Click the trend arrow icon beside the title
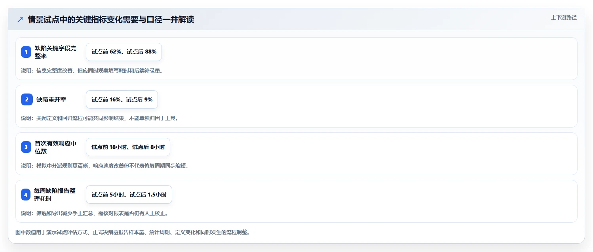 [20, 20]
